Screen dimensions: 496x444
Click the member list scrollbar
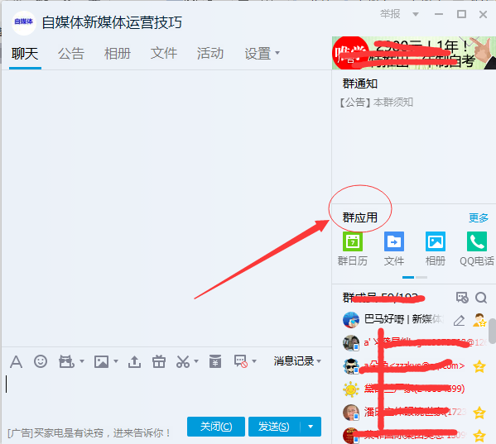click(x=492, y=331)
